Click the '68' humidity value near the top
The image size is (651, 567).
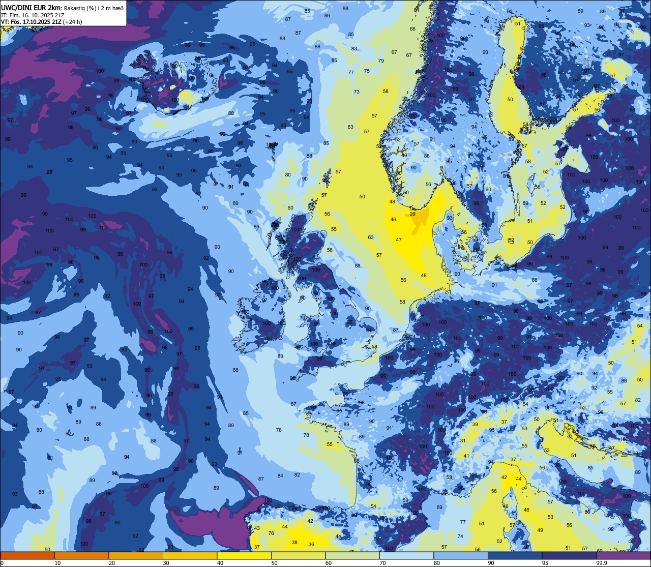coord(412,29)
